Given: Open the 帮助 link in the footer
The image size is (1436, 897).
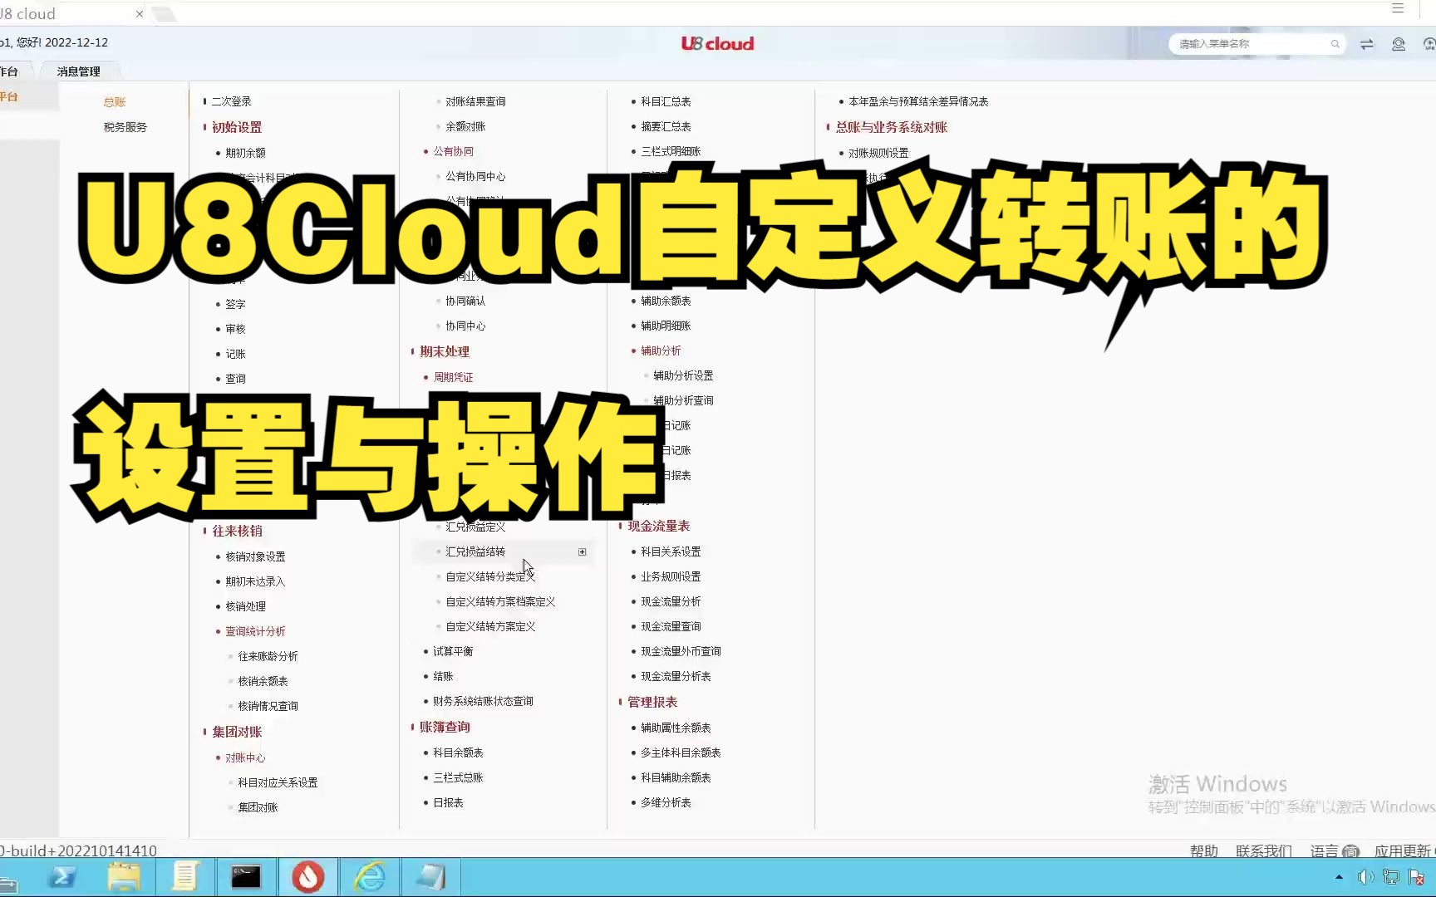Looking at the screenshot, I should pos(1203,851).
